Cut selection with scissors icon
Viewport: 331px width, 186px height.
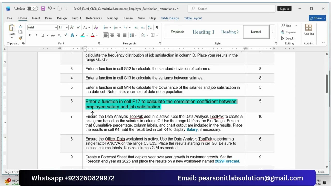[20, 26]
